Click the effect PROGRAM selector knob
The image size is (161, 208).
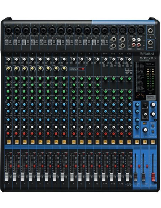145,105
